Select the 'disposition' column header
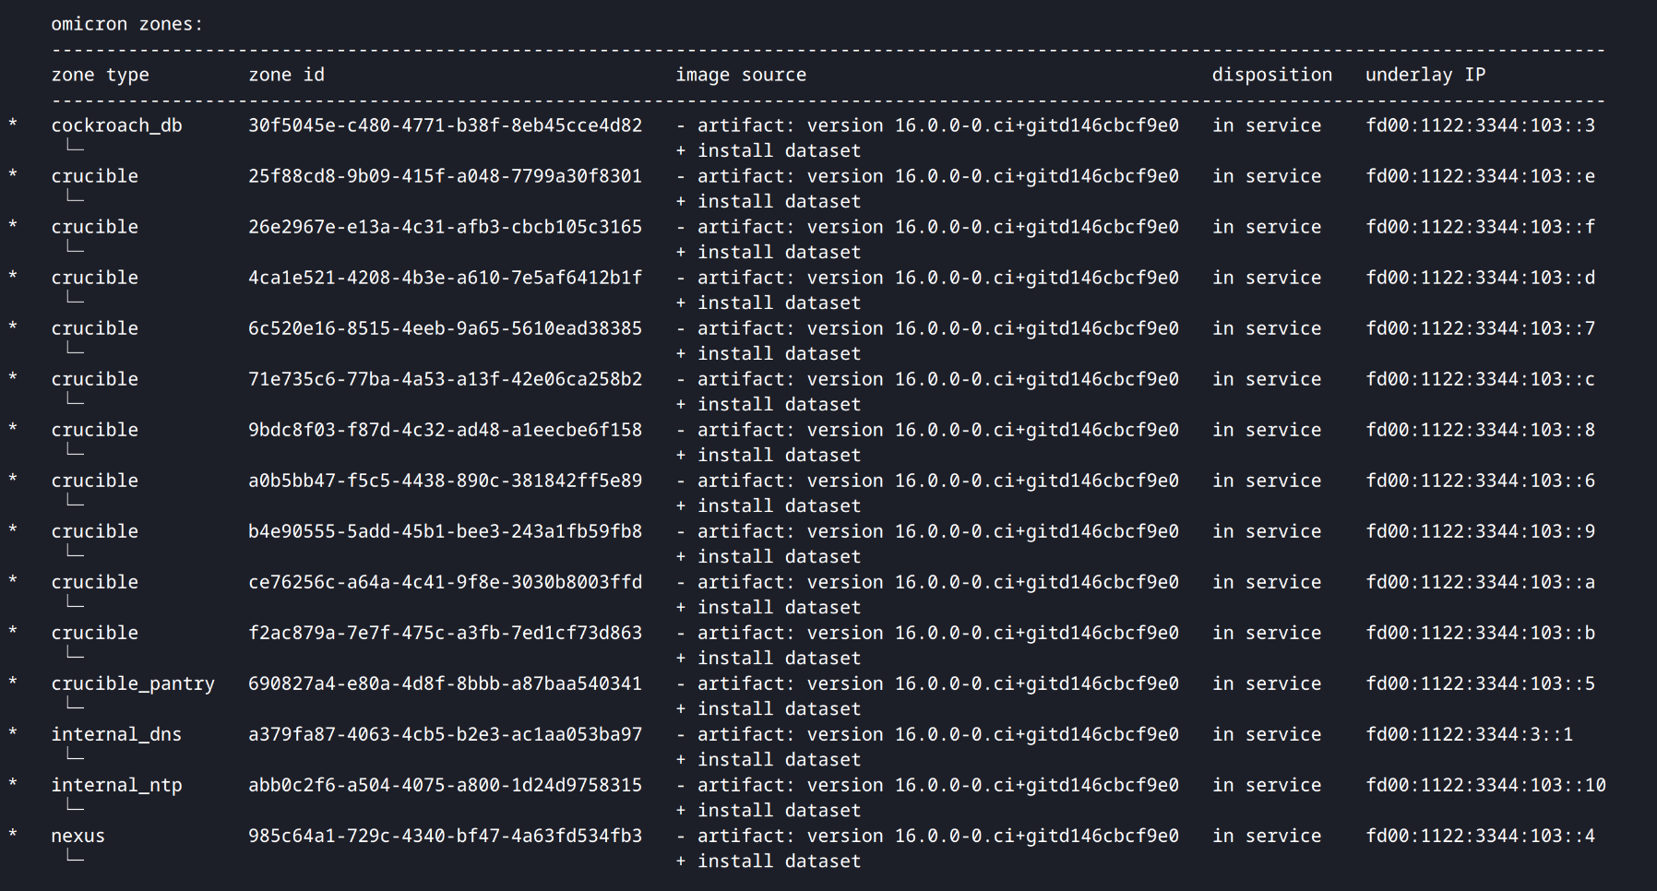The width and height of the screenshot is (1657, 891). (1272, 75)
